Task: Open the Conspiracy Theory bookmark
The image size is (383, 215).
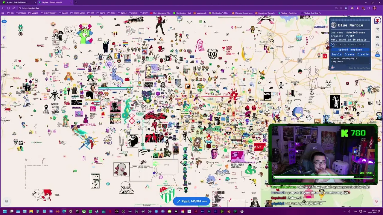Action: (x=265, y=13)
